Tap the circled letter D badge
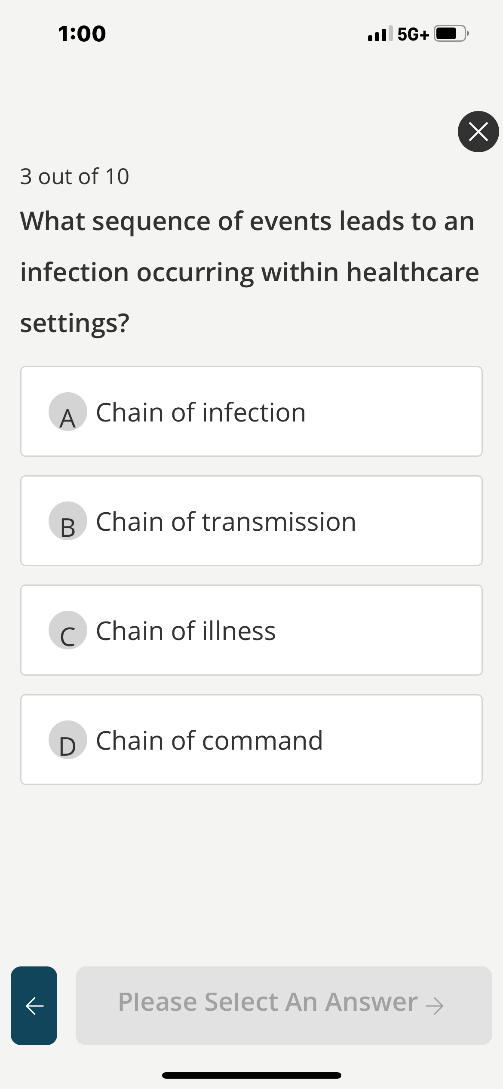This screenshot has width=503, height=1089. (x=68, y=741)
